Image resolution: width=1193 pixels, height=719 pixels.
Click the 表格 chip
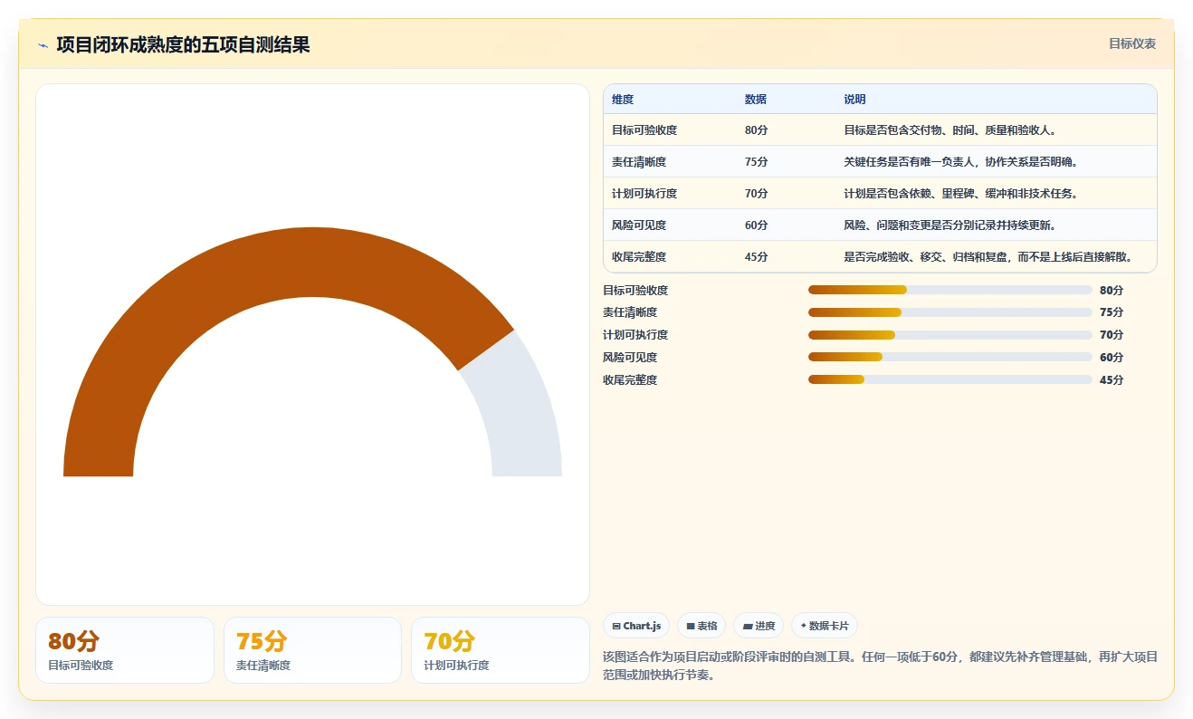click(701, 626)
